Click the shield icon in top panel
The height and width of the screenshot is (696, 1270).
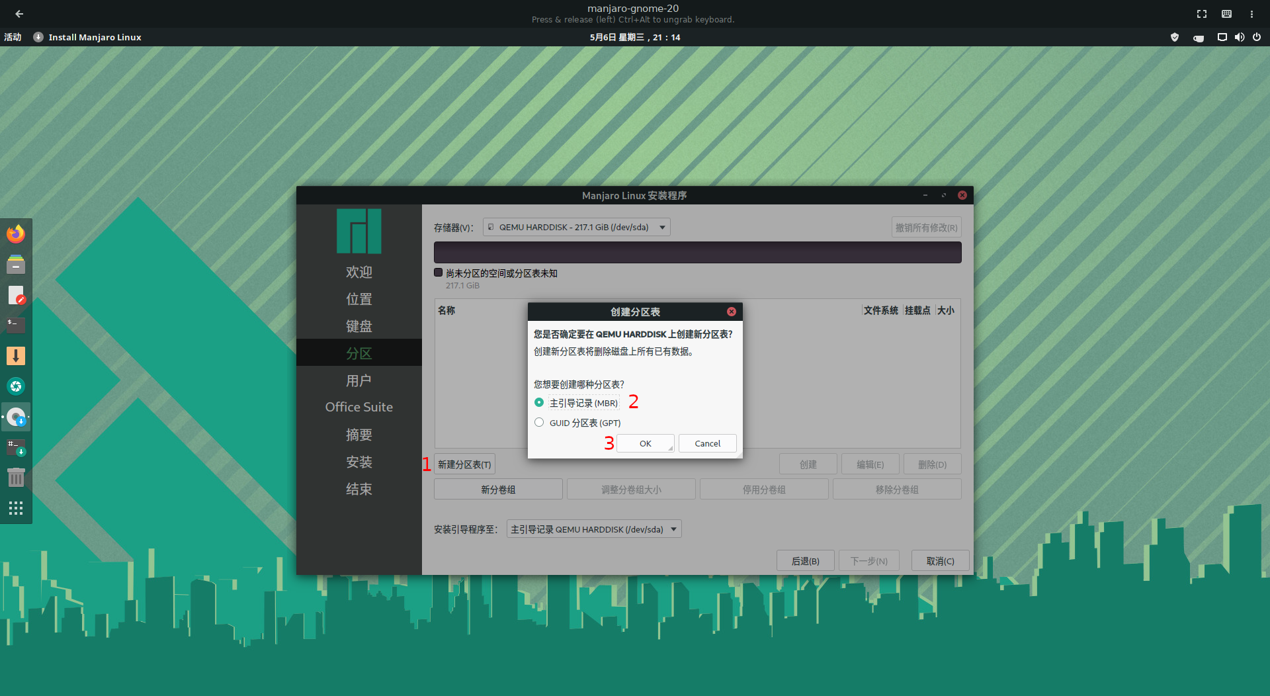tap(1175, 37)
